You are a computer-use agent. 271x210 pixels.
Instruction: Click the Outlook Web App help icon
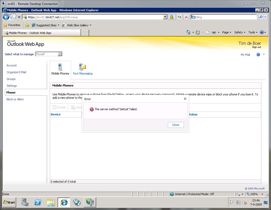[258, 55]
